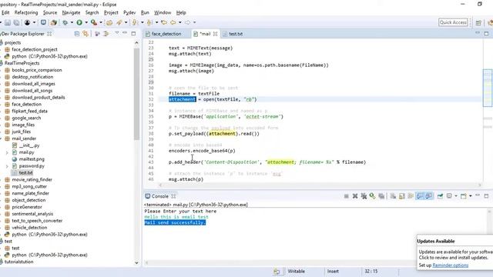The height and width of the screenshot is (277, 493).
Task: Click Link with Editor icon in Package Explorer
Action: point(86,34)
